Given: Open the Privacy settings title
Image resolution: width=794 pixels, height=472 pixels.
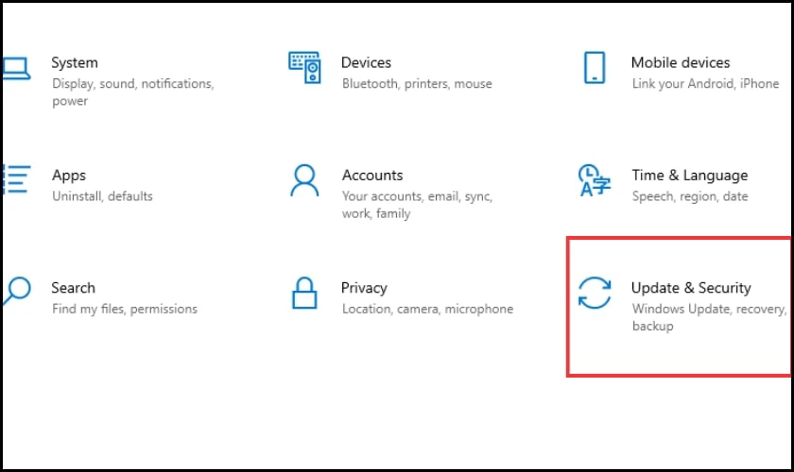Looking at the screenshot, I should click(364, 288).
